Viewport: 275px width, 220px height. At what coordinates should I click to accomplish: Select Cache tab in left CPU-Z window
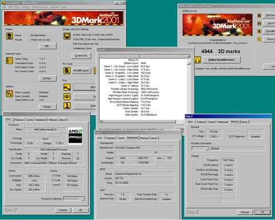pos(29,120)
